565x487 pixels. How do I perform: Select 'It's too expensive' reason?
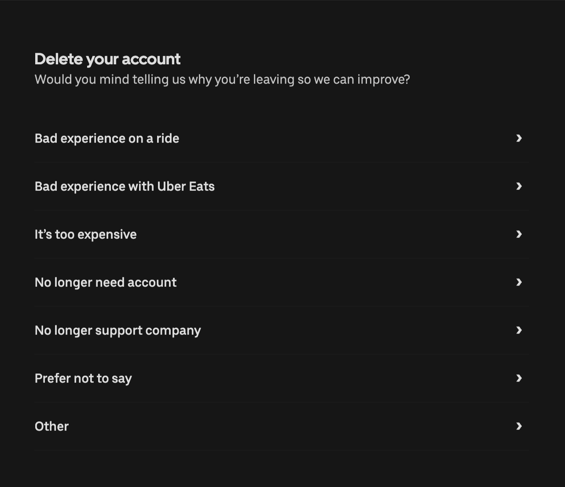(x=85, y=234)
